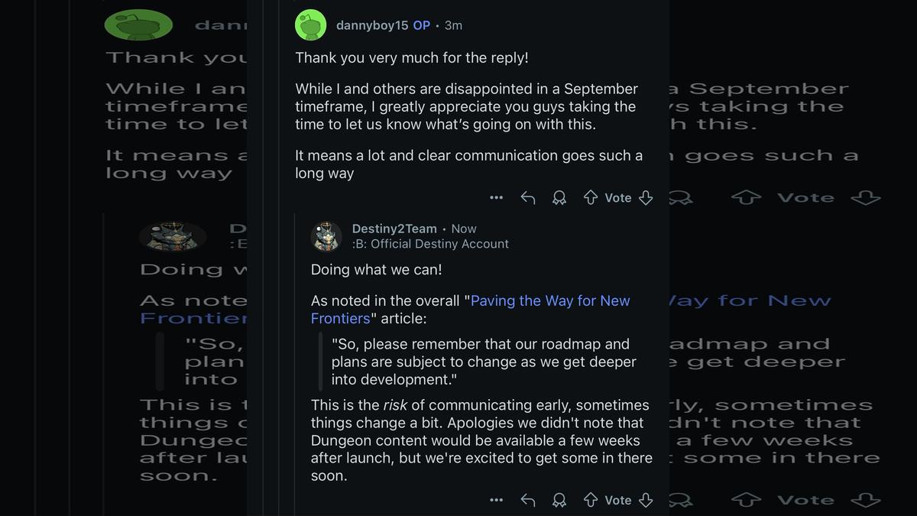The image size is (917, 516).
Task: Open the overflow menu on Destiny2Team's reply
Action: [496, 500]
